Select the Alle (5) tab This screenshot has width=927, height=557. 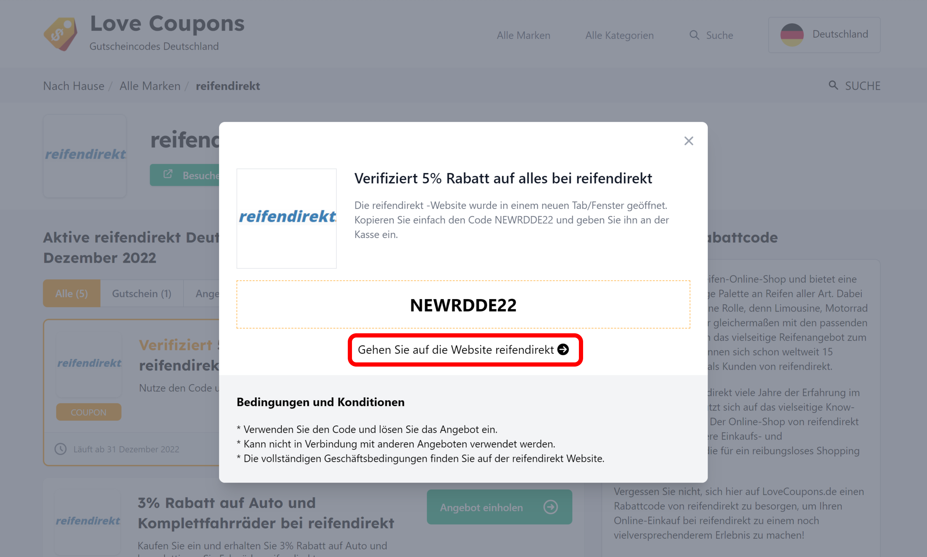tap(72, 294)
